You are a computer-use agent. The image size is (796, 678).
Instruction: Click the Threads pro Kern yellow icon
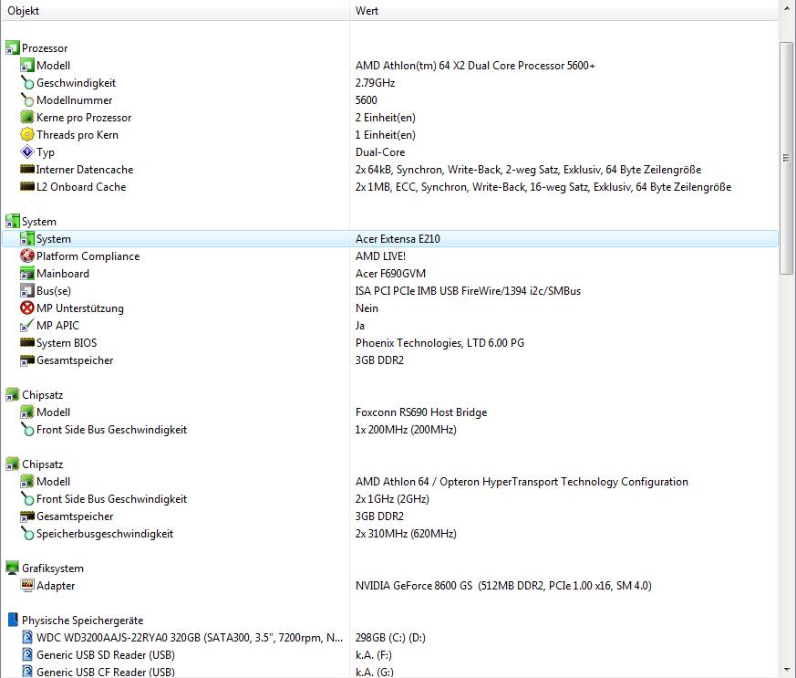(x=27, y=134)
